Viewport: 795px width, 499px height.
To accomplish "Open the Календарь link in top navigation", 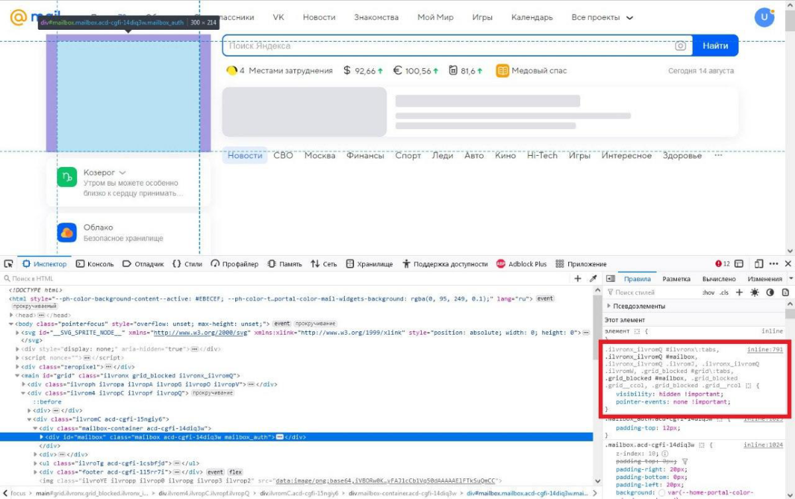I will pos(532,17).
